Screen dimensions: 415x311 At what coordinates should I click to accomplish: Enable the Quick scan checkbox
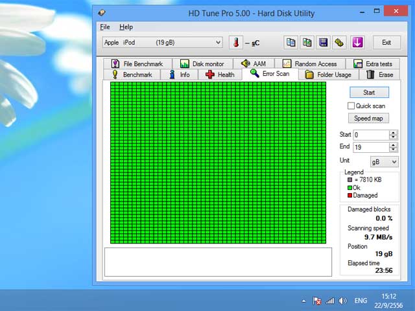(x=351, y=106)
